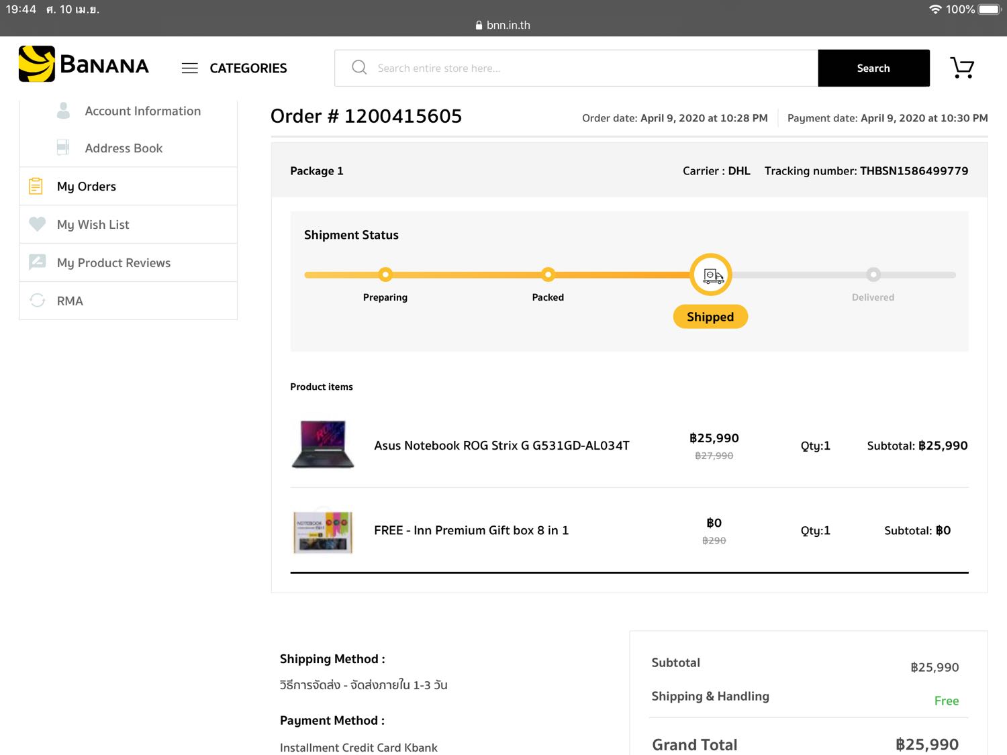The width and height of the screenshot is (1007, 755).
Task: Click the crossed-out ฿290 price
Action: coord(714,540)
